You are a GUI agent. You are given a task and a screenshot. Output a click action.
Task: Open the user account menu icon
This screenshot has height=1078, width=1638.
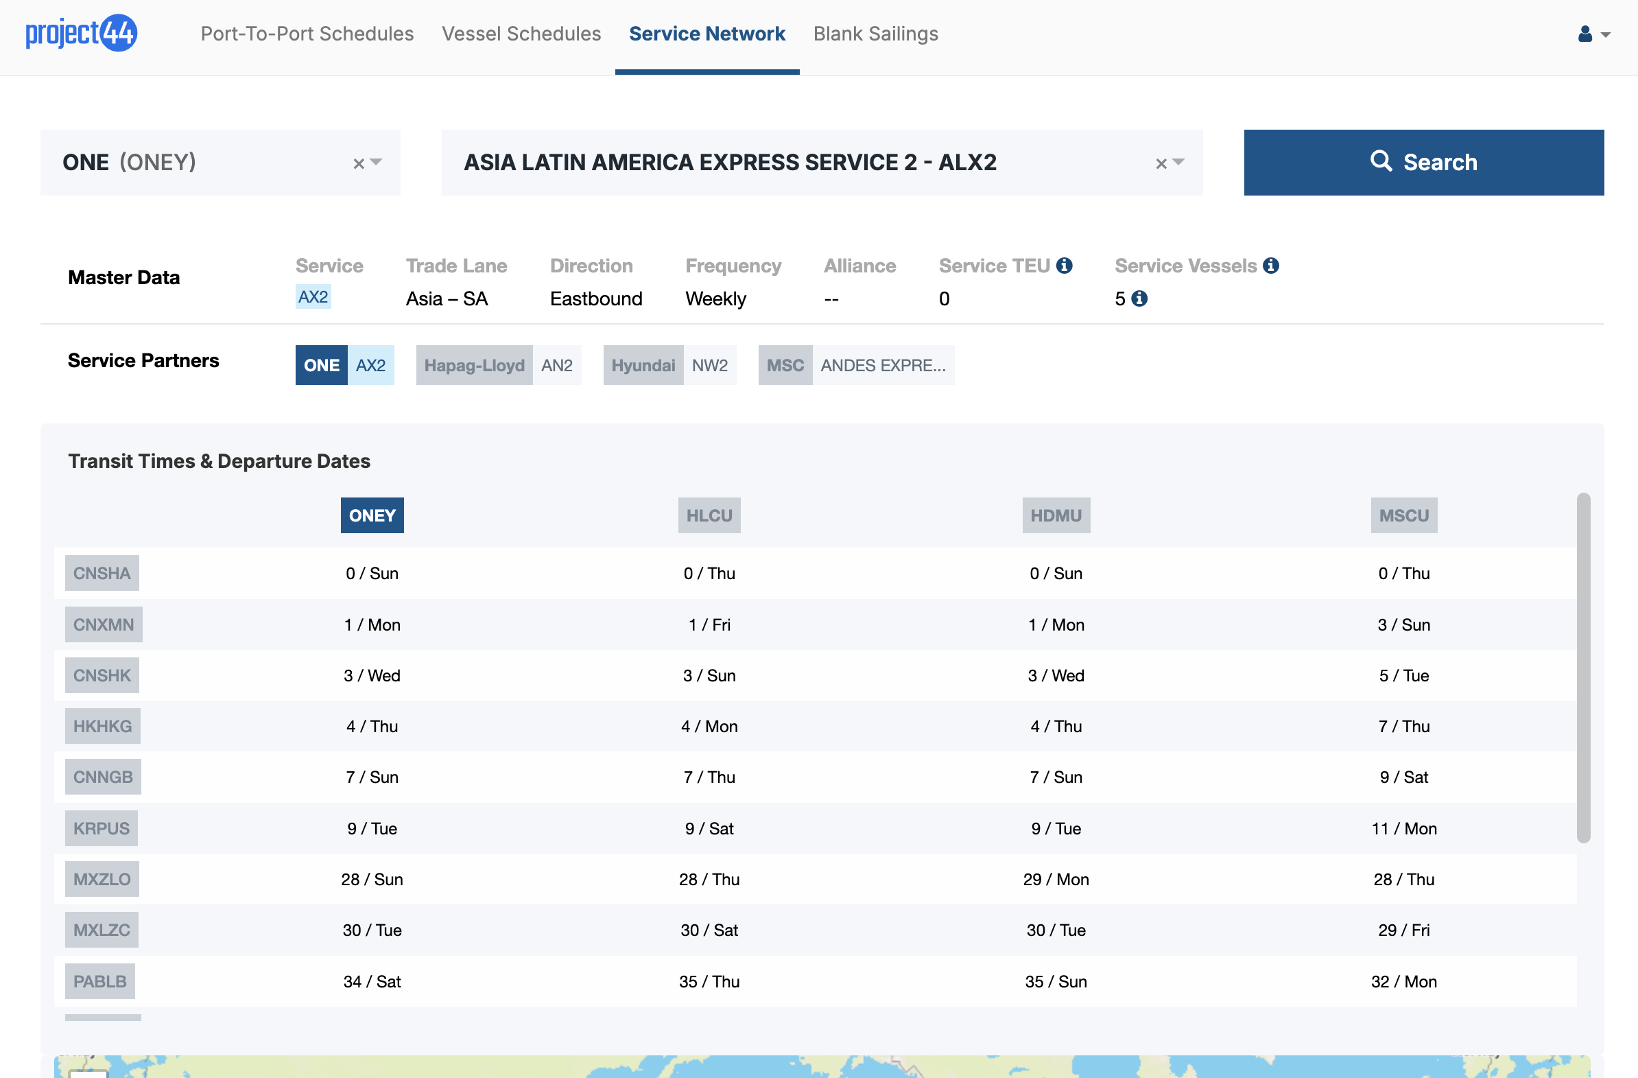pyautogui.click(x=1585, y=34)
